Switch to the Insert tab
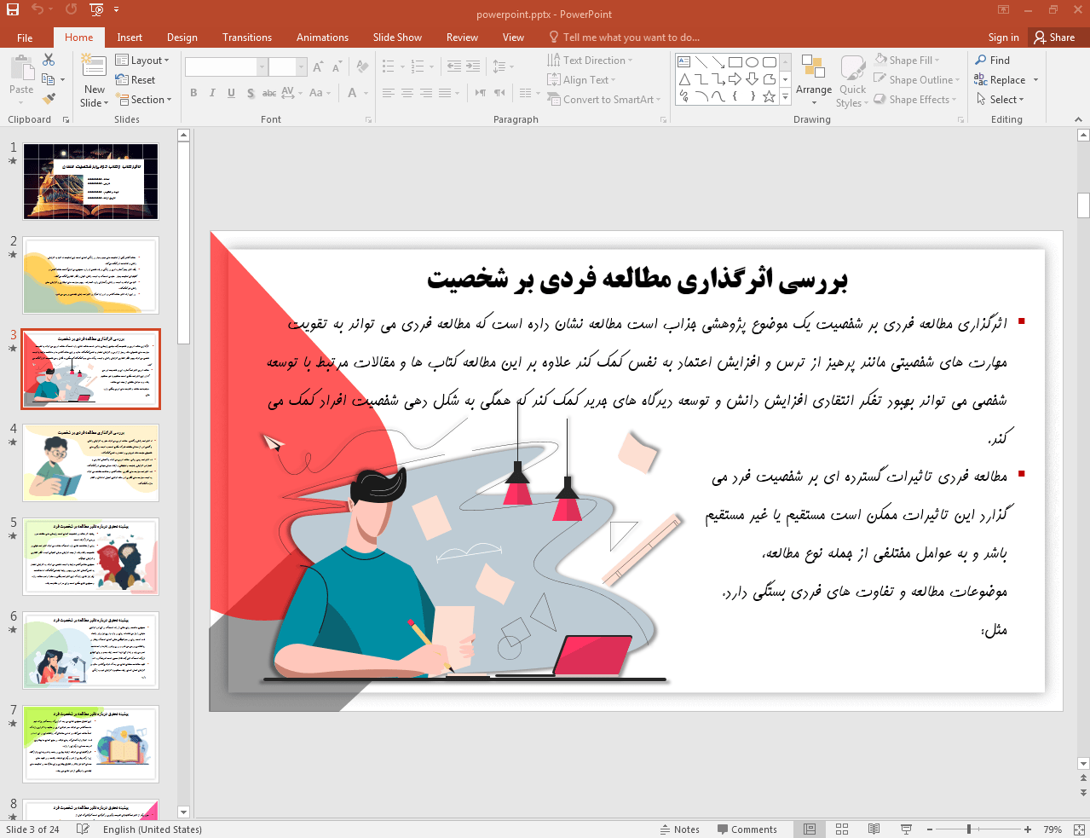 130,38
